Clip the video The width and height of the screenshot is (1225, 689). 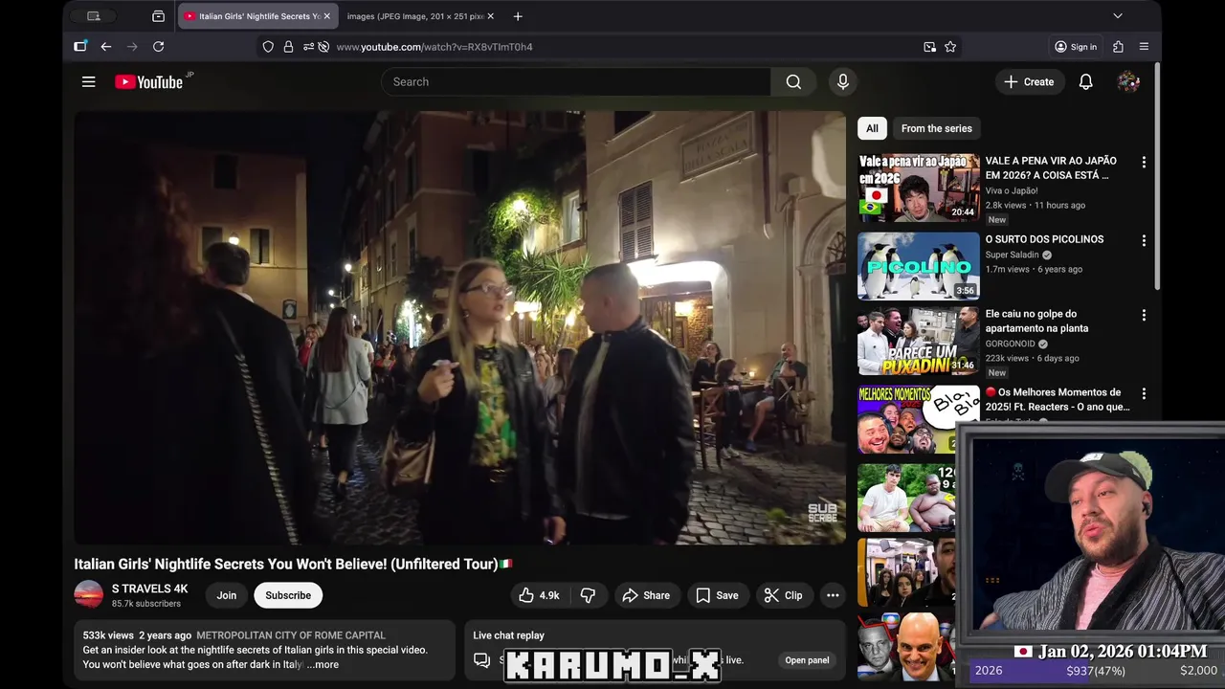click(x=783, y=595)
